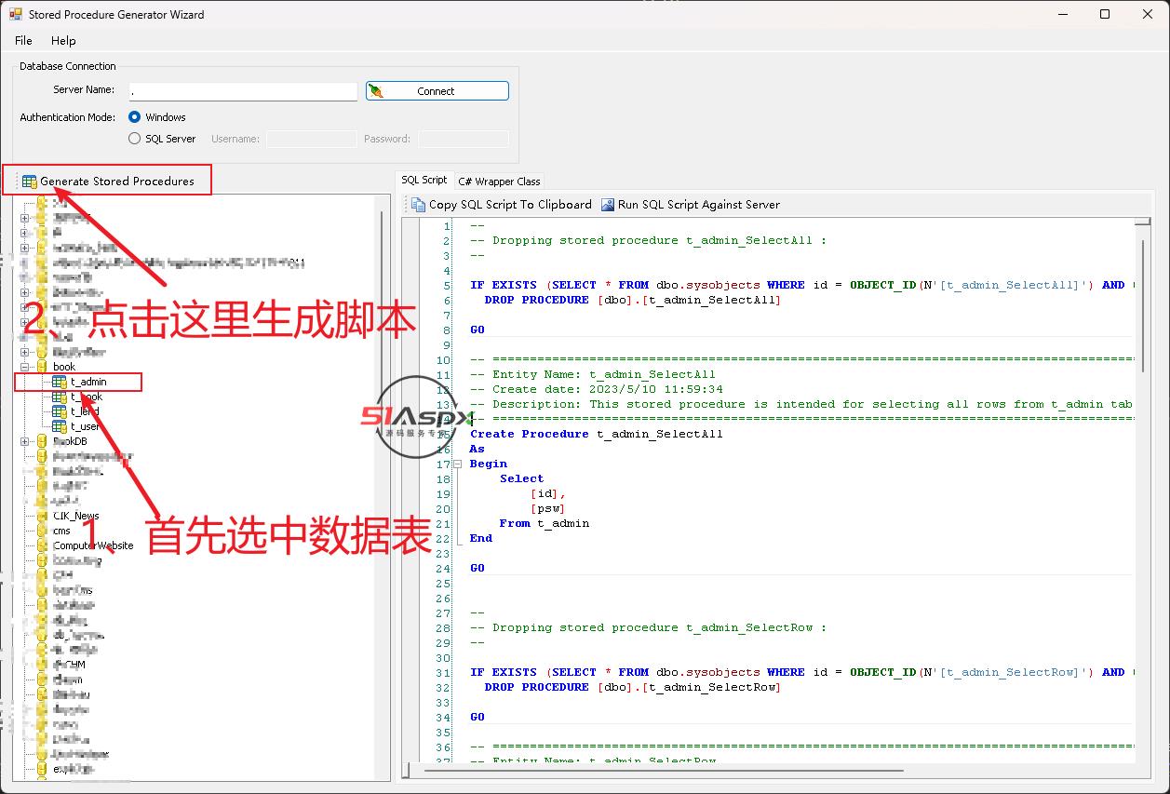Select Windows authentication mode

[135, 117]
